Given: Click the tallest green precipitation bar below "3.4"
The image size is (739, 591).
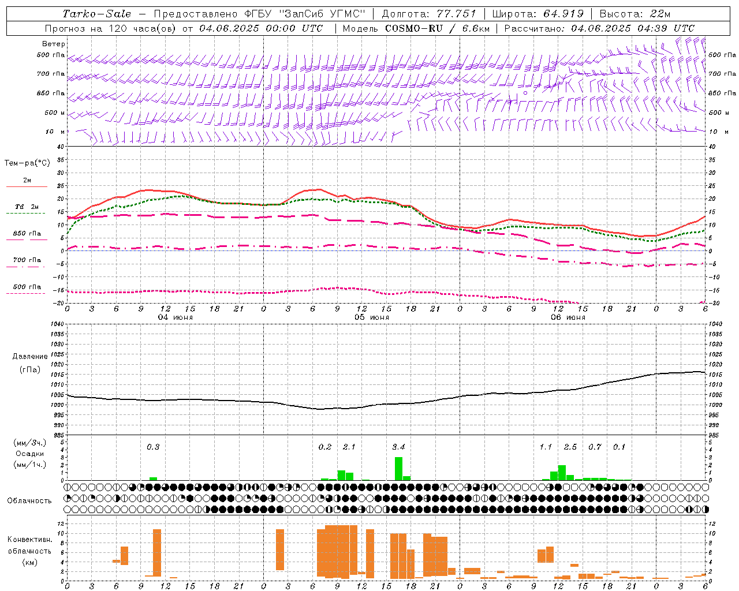Looking at the screenshot, I should click(398, 469).
